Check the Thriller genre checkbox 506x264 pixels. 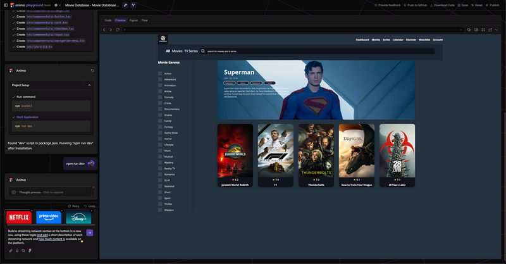pos(160,204)
